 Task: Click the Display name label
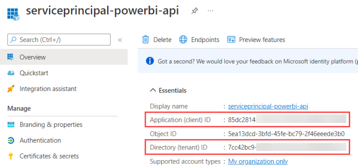pos(169,106)
